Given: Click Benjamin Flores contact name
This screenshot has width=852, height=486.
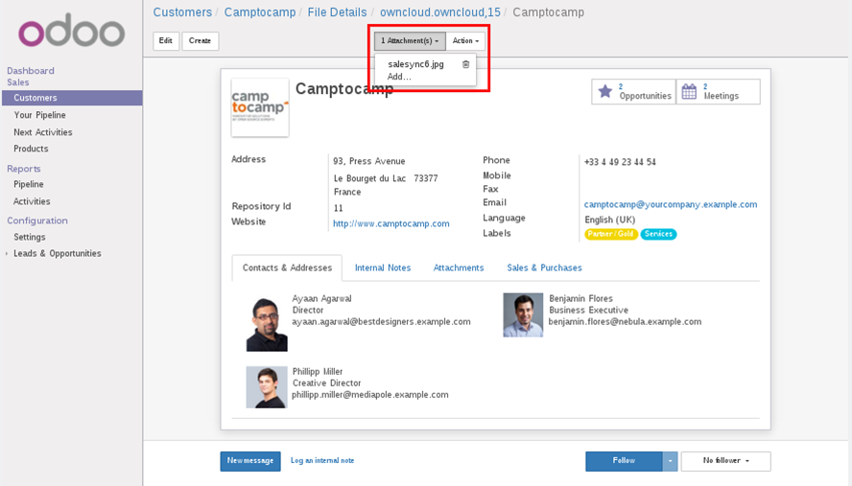Looking at the screenshot, I should [580, 299].
